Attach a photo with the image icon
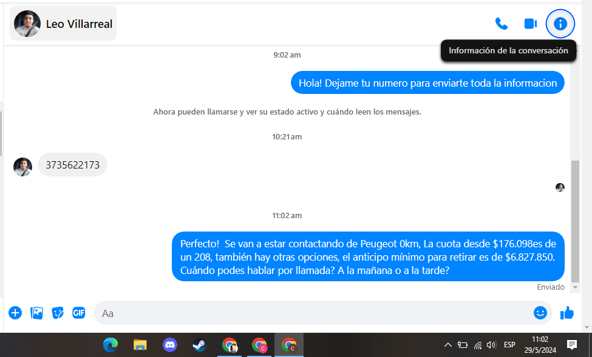 tap(36, 313)
